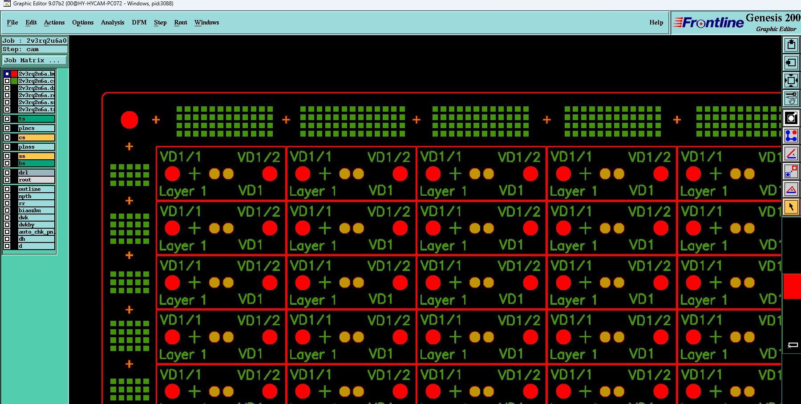Viewport: 801px width, 404px height.
Task: Click the red swatch of first layer
Action: pyautogui.click(x=14, y=74)
